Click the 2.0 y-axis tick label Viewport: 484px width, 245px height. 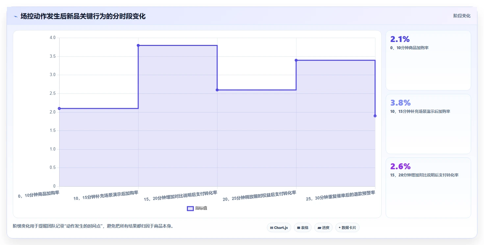pyautogui.click(x=53, y=112)
